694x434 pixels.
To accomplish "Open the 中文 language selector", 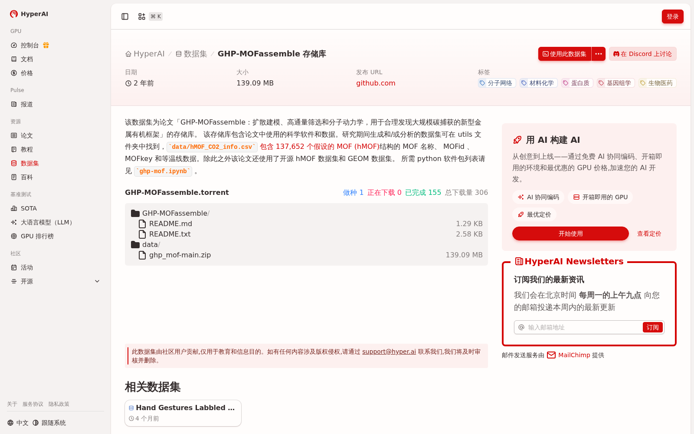I will (18, 423).
